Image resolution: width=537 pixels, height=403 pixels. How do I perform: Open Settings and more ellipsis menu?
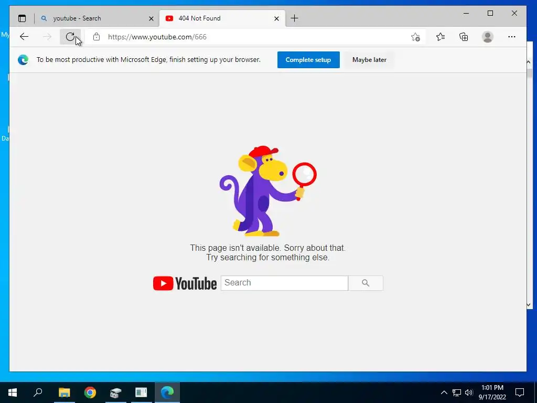coord(512,37)
